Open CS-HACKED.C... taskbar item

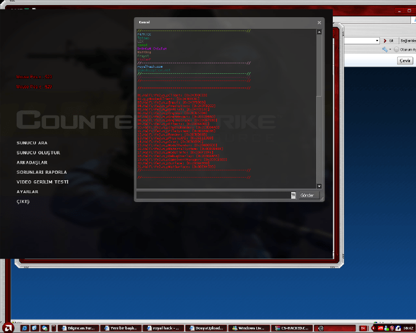pyautogui.click(x=292, y=328)
